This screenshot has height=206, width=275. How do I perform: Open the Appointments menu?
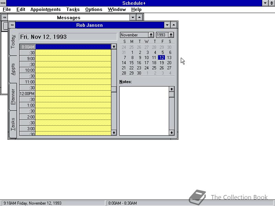pos(45,10)
